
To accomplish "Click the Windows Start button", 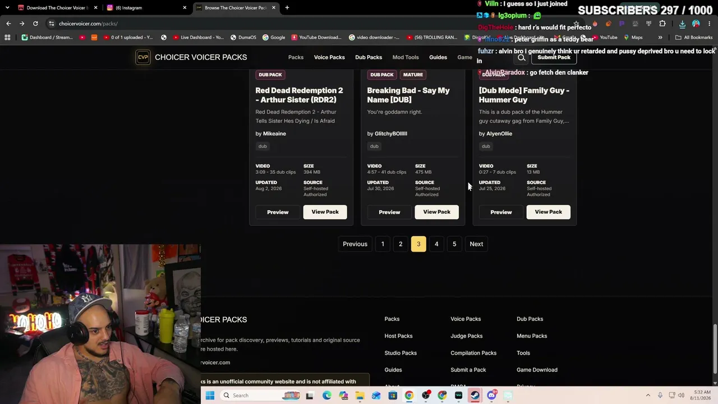I will coord(210,396).
